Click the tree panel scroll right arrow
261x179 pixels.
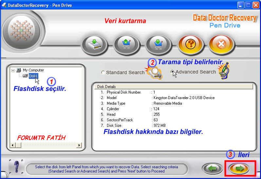[79, 145]
